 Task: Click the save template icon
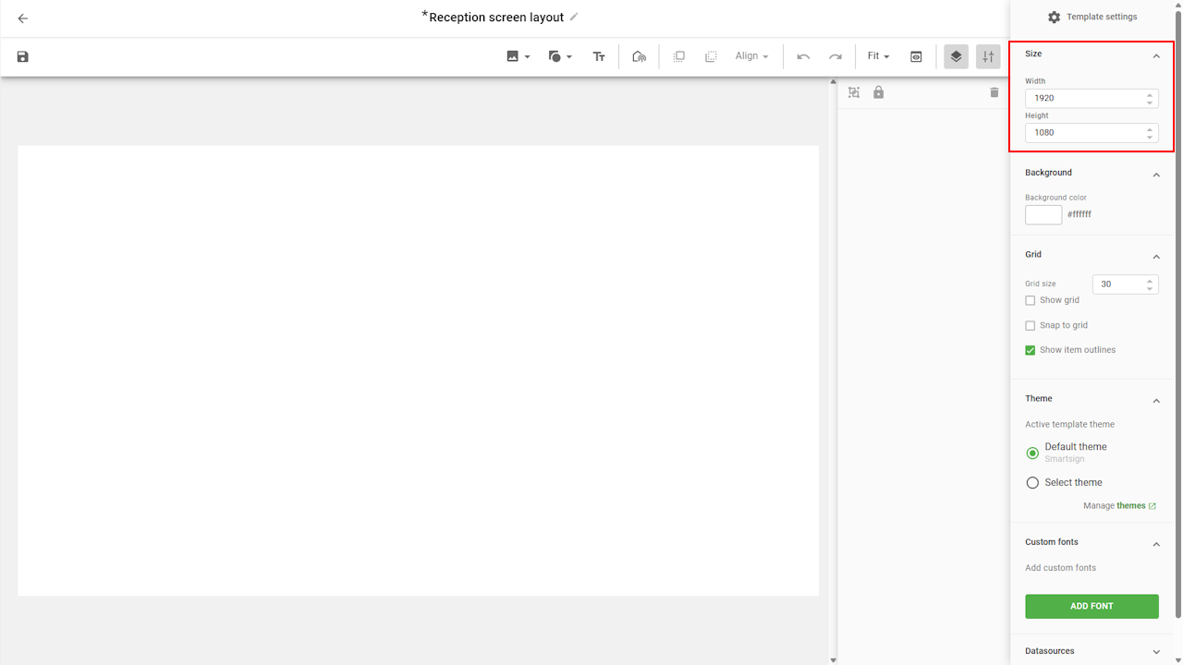tap(23, 56)
